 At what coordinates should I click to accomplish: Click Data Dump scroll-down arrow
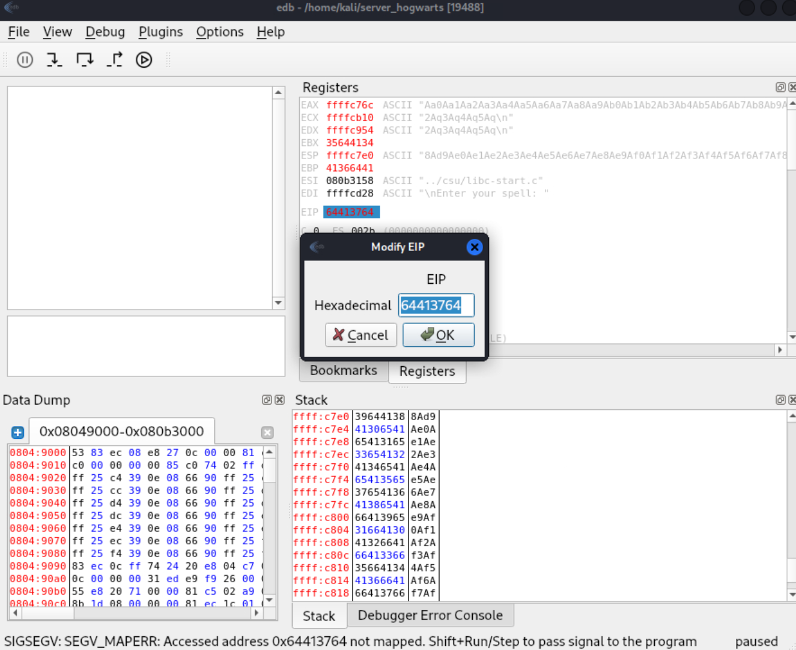pos(270,600)
